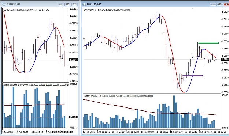This screenshot has height=136, width=229.
Task: Click the 10 Feb 22:10 time label
Action: [x=104, y=132]
